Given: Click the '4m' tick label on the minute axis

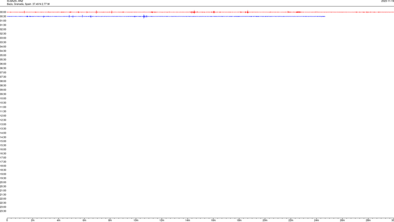Looking at the screenshot, I should click(59, 220).
